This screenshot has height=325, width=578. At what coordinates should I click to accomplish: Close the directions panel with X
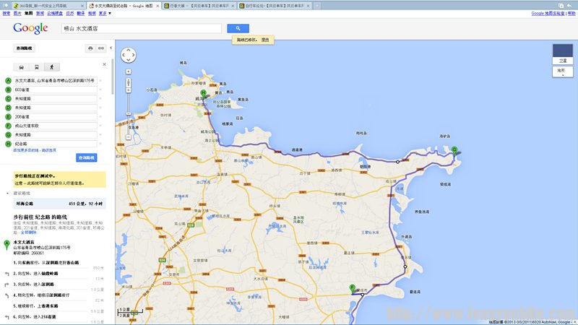105,65
